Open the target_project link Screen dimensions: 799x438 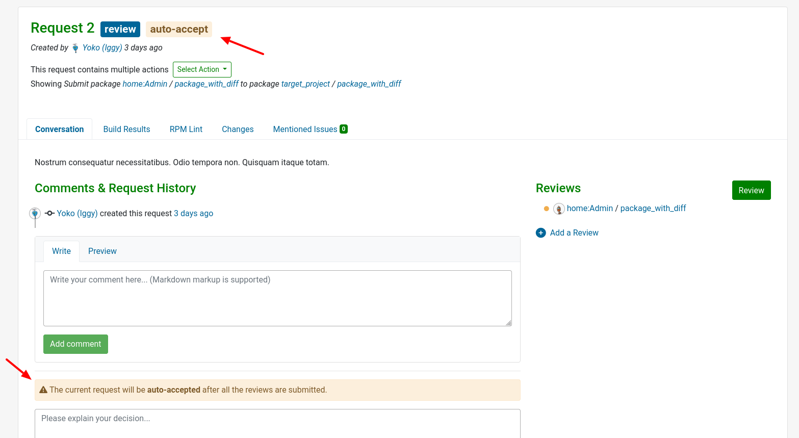coord(305,84)
